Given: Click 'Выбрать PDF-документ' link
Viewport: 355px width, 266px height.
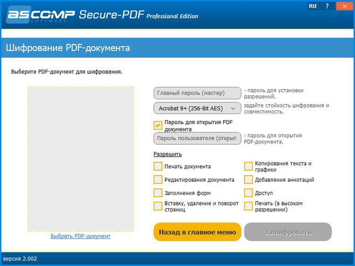Looking at the screenshot, I should (x=80, y=236).
